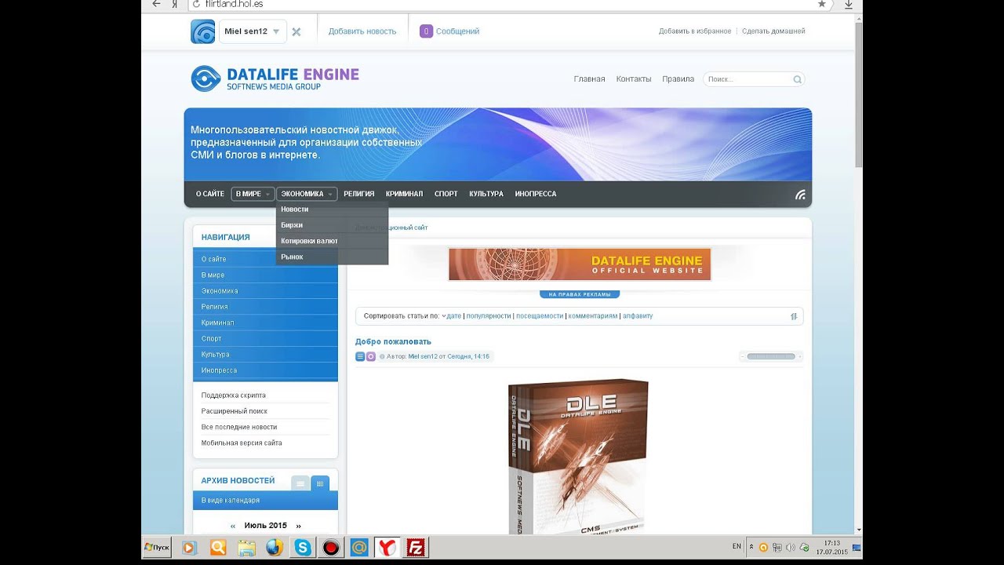1004x565 pixels.
Task: Click Сделать домашней link
Action: [x=773, y=31]
